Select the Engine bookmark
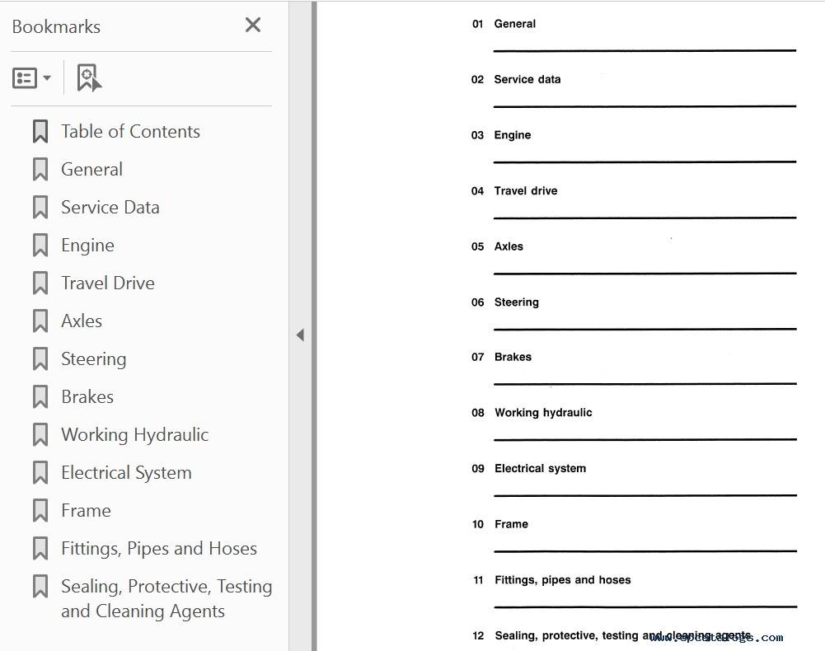Screen dimensions: 825x651 [88, 246]
